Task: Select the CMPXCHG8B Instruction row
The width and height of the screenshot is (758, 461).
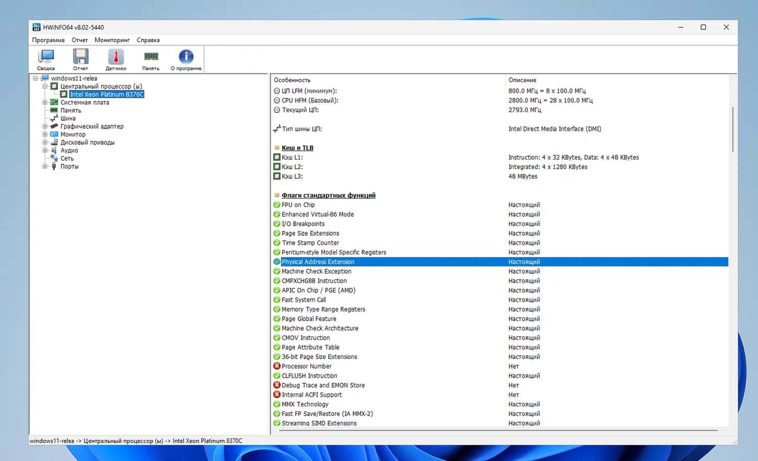Action: (500, 281)
